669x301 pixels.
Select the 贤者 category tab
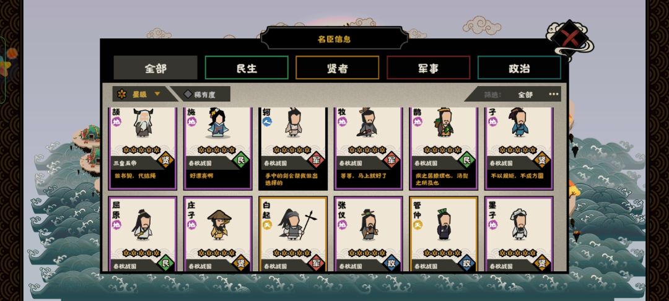338,68
